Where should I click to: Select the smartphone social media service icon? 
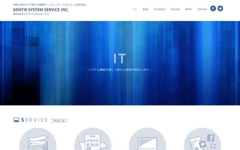click(202, 139)
